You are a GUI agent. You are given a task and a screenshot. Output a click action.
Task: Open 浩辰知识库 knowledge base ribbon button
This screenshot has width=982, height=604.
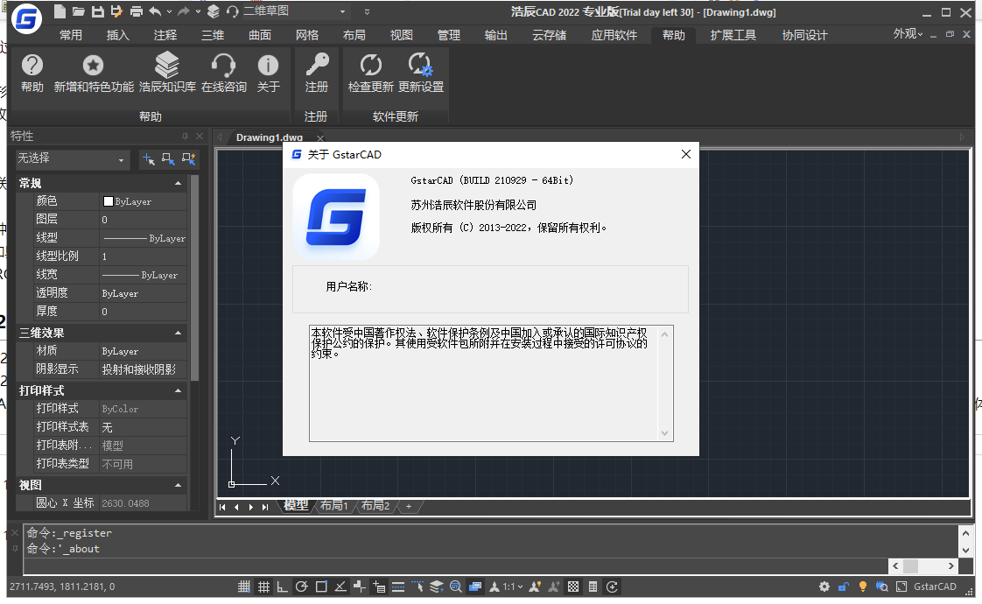(x=167, y=74)
